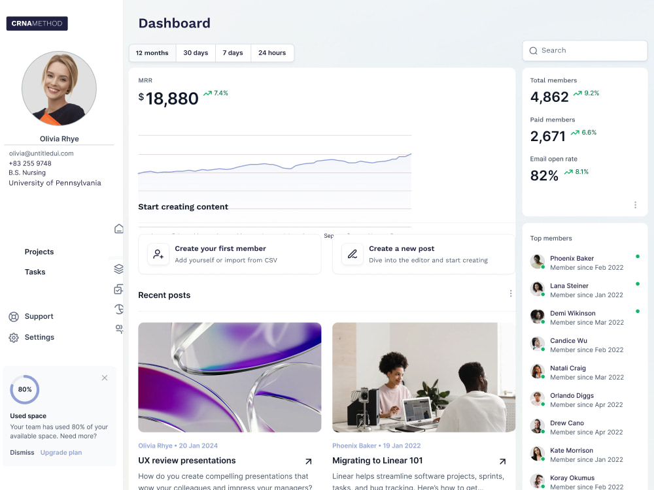Open the home icon in sidebar
654x490 pixels.
(119, 229)
